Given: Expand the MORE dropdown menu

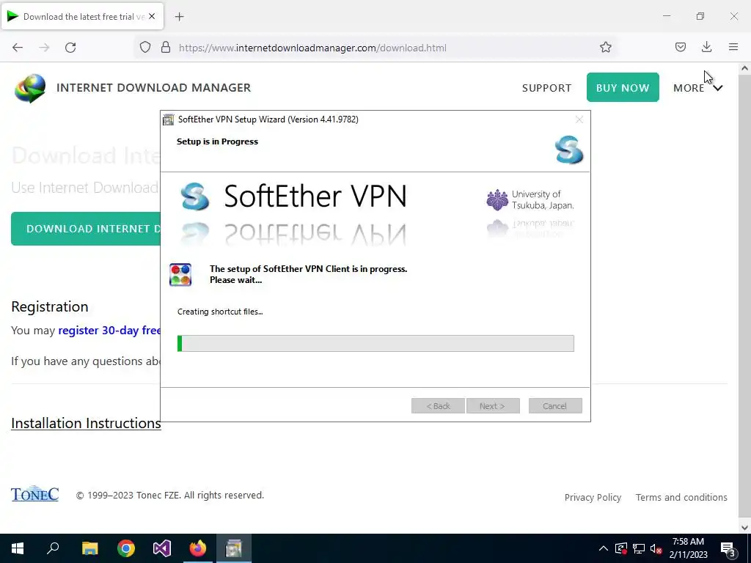Looking at the screenshot, I should click(x=698, y=88).
